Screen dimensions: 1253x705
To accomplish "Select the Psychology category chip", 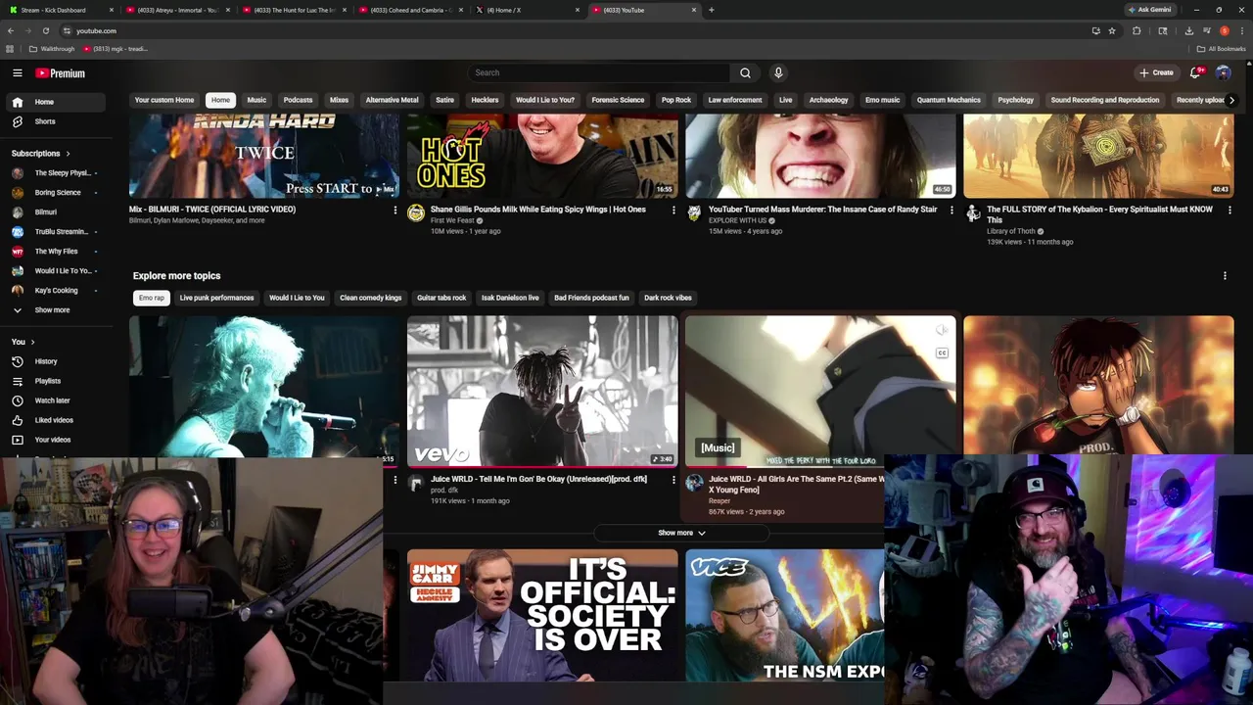I will click(x=1015, y=100).
